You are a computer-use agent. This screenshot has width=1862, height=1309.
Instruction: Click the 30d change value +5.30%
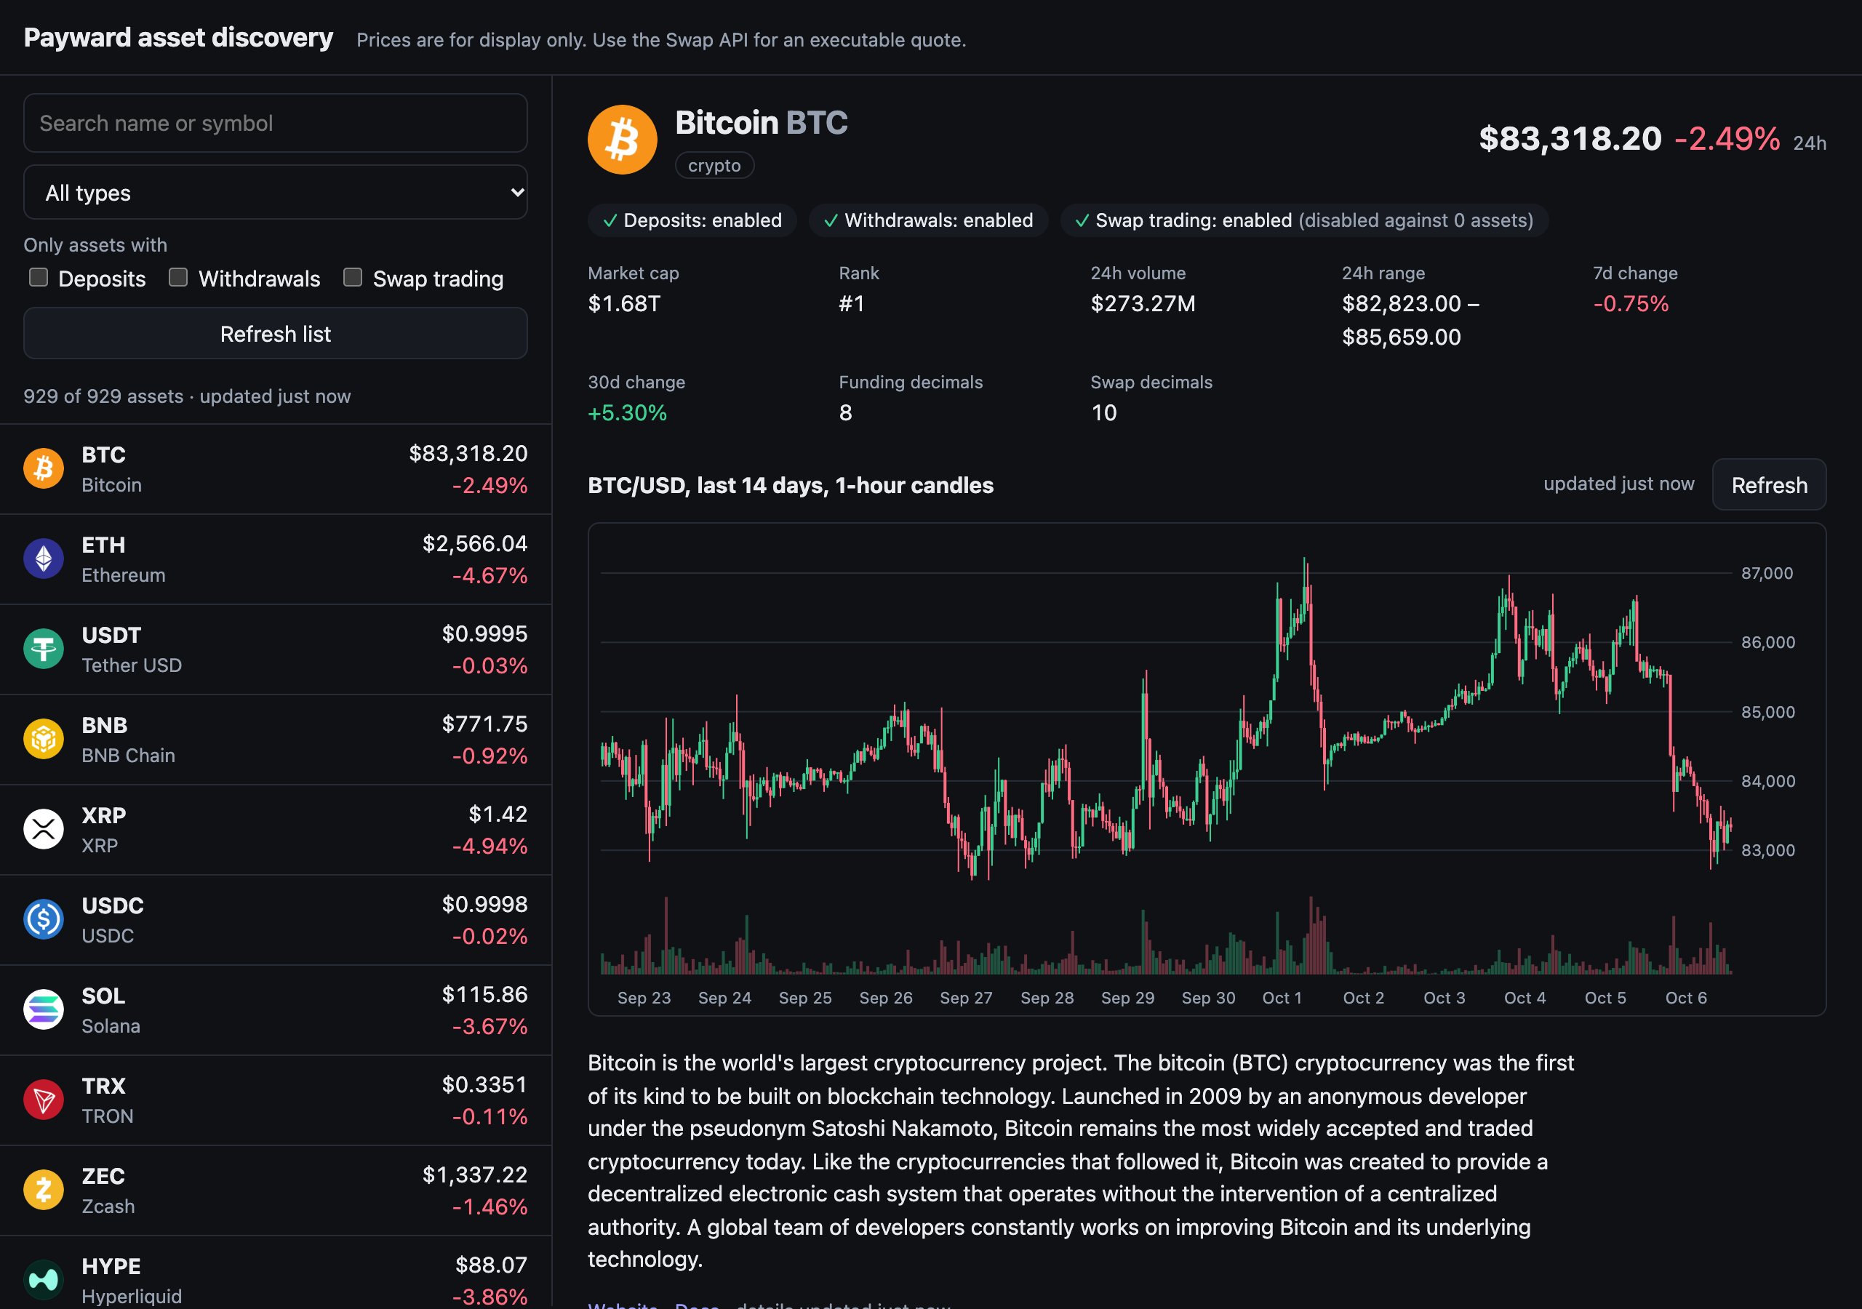(627, 413)
